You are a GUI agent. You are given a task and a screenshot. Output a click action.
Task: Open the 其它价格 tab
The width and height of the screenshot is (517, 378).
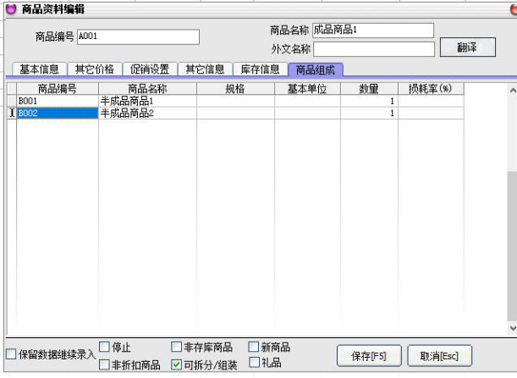coord(95,69)
